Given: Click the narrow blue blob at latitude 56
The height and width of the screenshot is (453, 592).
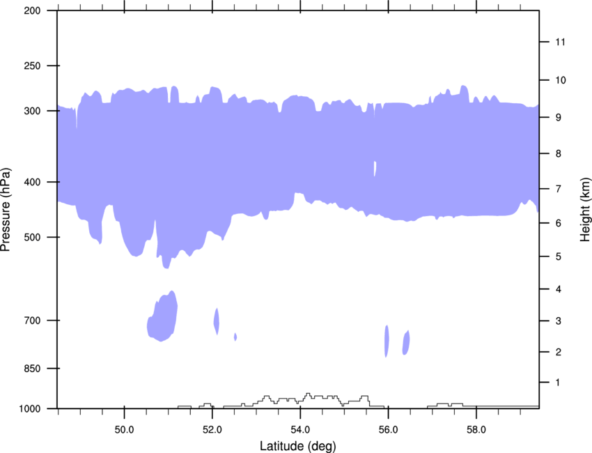Looking at the screenshot, I should 387,341.
